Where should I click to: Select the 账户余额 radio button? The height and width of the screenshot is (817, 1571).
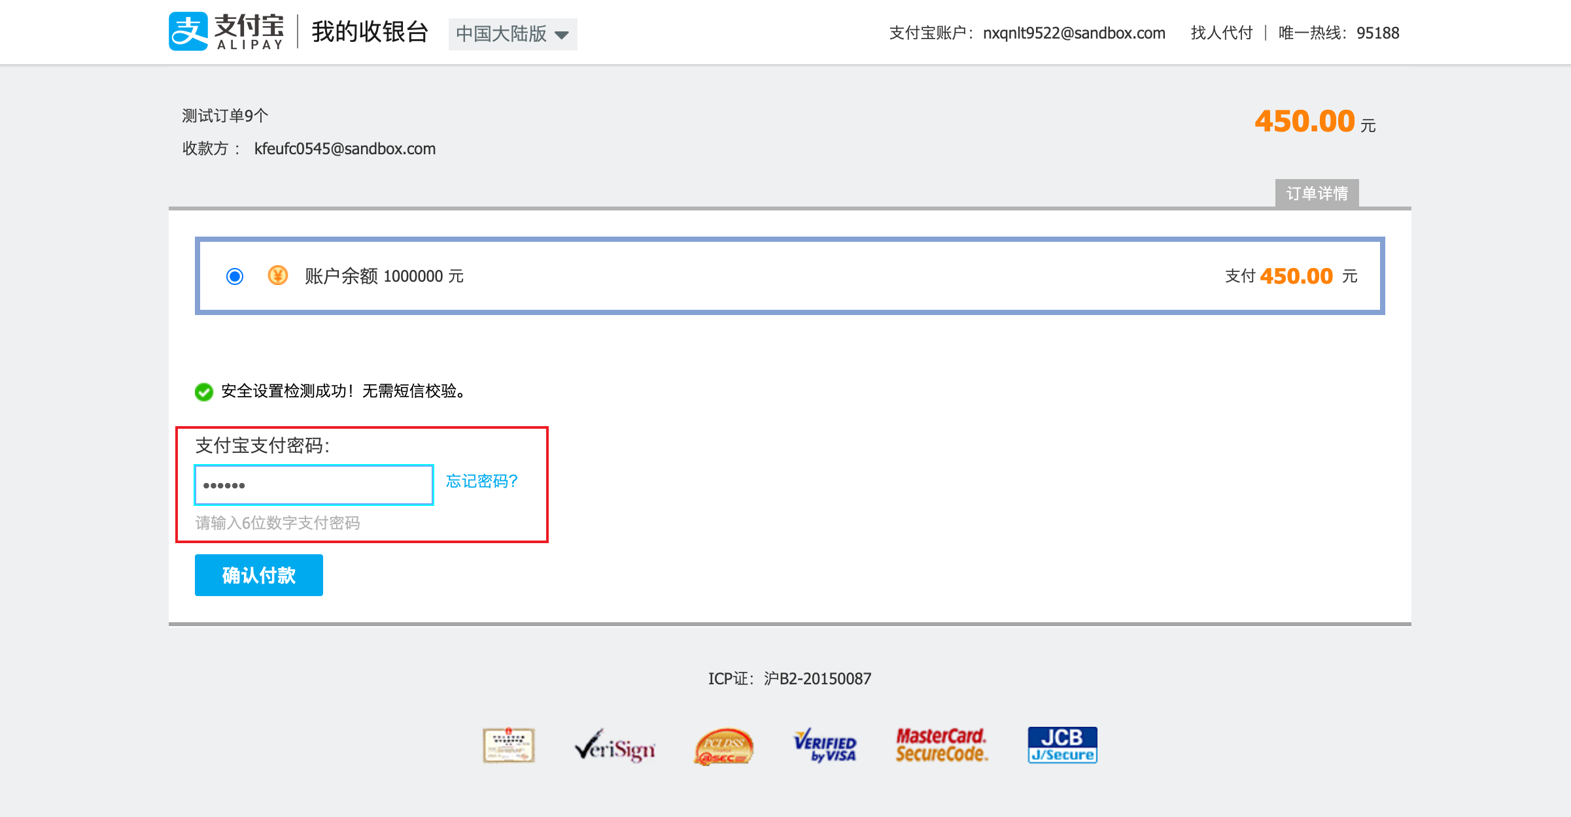click(235, 276)
